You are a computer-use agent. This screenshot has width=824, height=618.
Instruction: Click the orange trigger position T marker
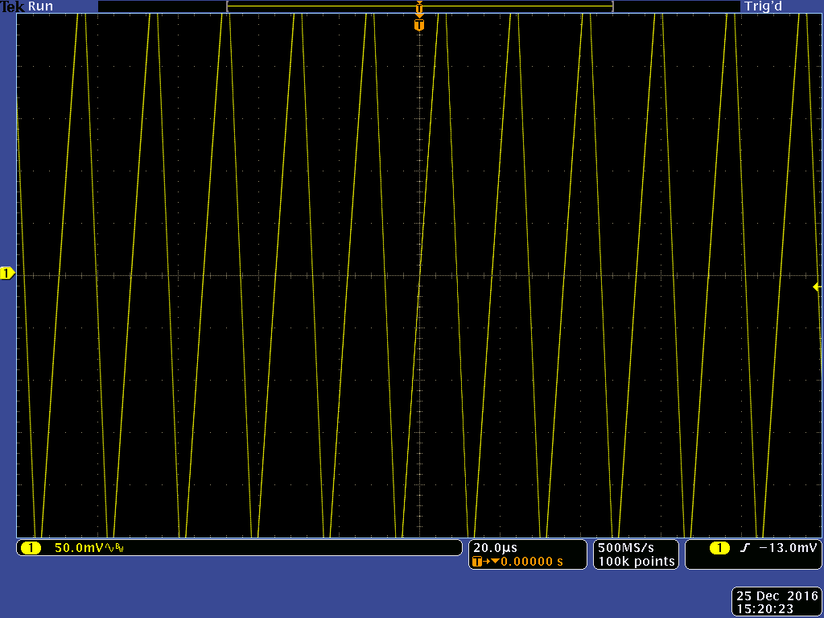tap(418, 25)
